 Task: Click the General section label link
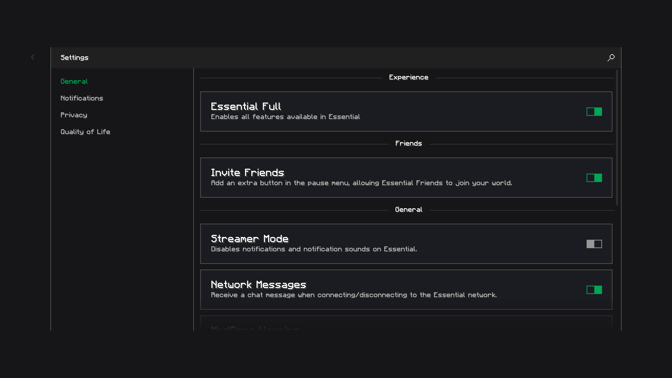(x=74, y=81)
